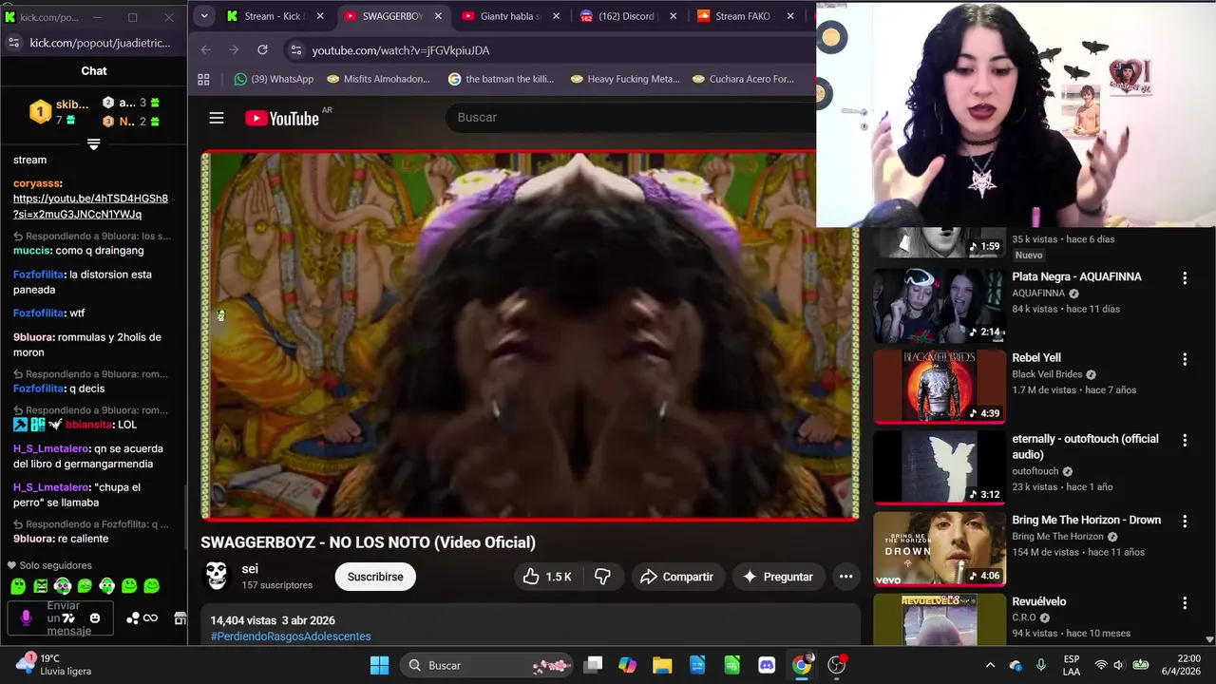Image resolution: width=1216 pixels, height=684 pixels.
Task: Open the YouTube site info icon in address bar
Action: (x=295, y=50)
